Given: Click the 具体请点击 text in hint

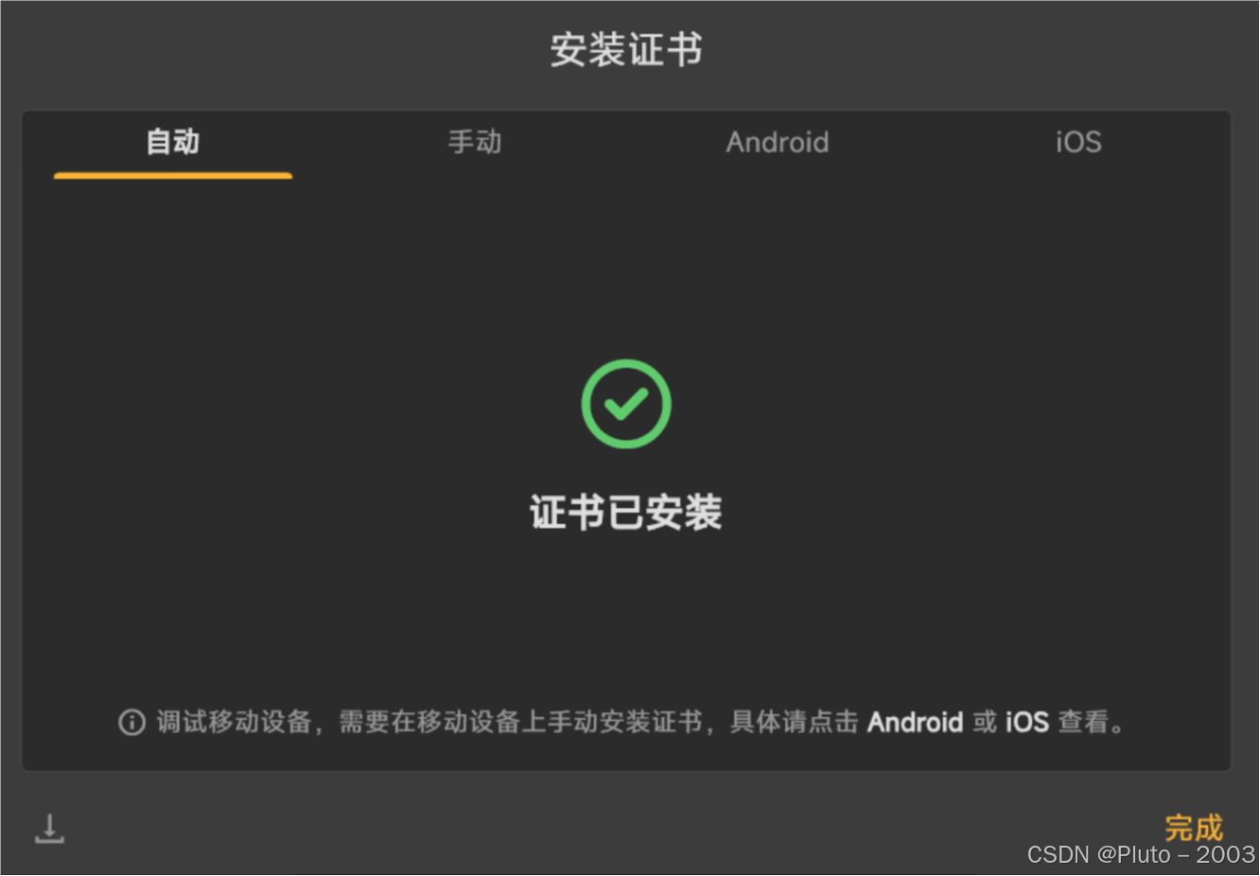Looking at the screenshot, I should point(795,723).
